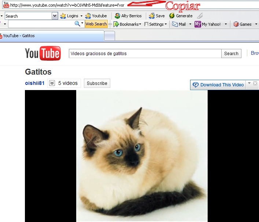
Task: Click the Alty Berrios profile icon
Action: [117, 16]
